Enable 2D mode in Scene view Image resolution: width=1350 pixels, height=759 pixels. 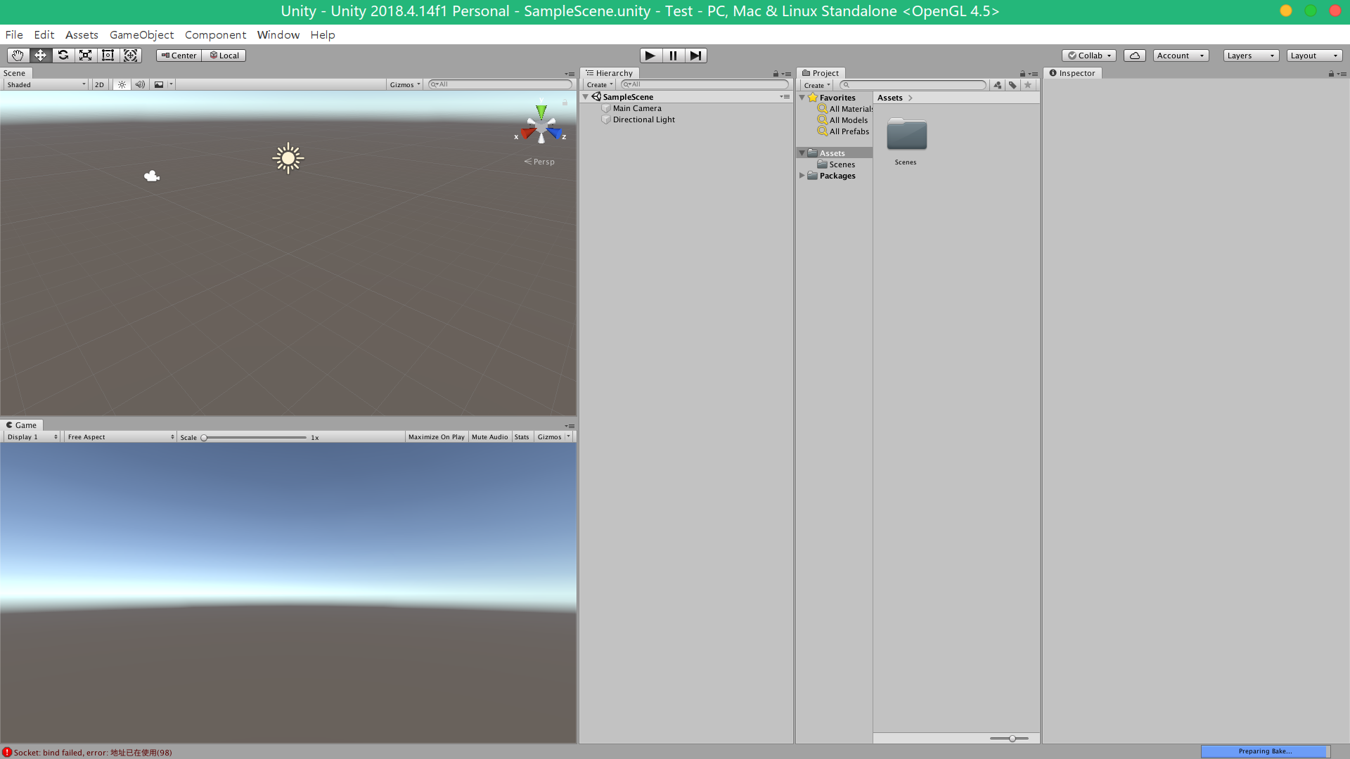[98, 84]
